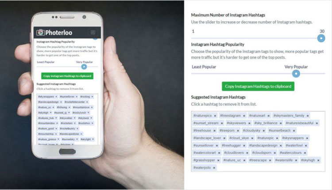Screen dimensions: 332x190
Task: Remove the #naturepics hashtag with its x
Action: pos(215,116)
